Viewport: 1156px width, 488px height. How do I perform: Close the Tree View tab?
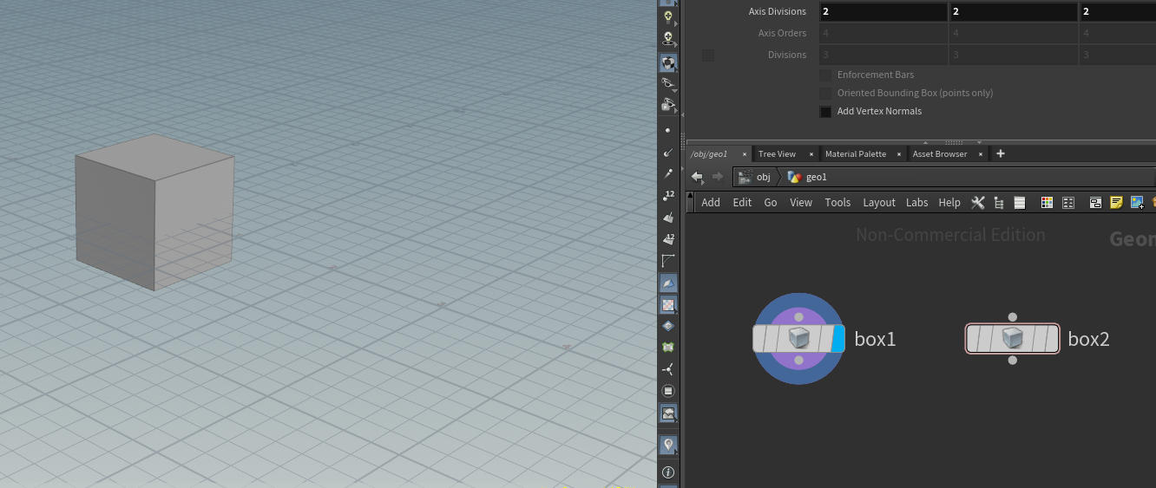point(811,154)
